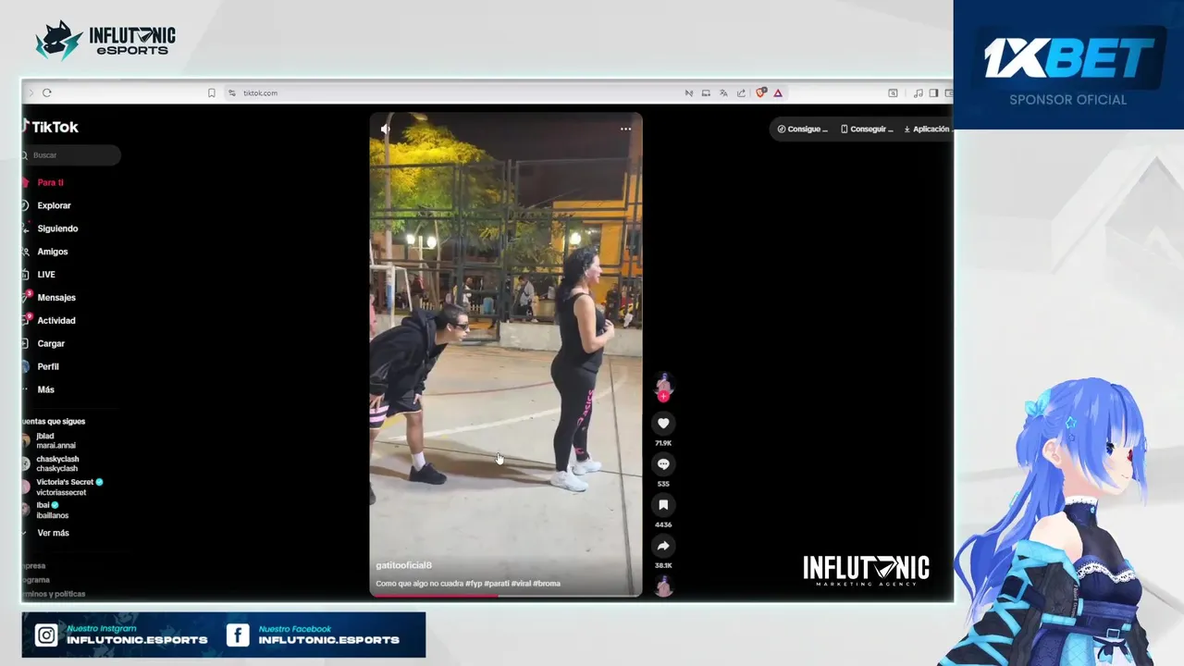
Task: Expand the Más menu
Action: pyautogui.click(x=45, y=390)
